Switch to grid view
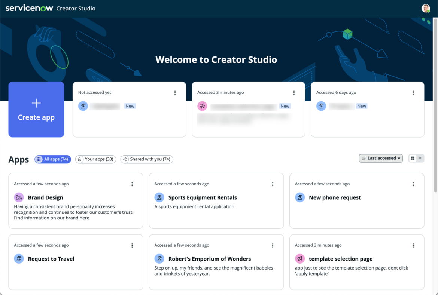The height and width of the screenshot is (295, 438). (x=413, y=158)
